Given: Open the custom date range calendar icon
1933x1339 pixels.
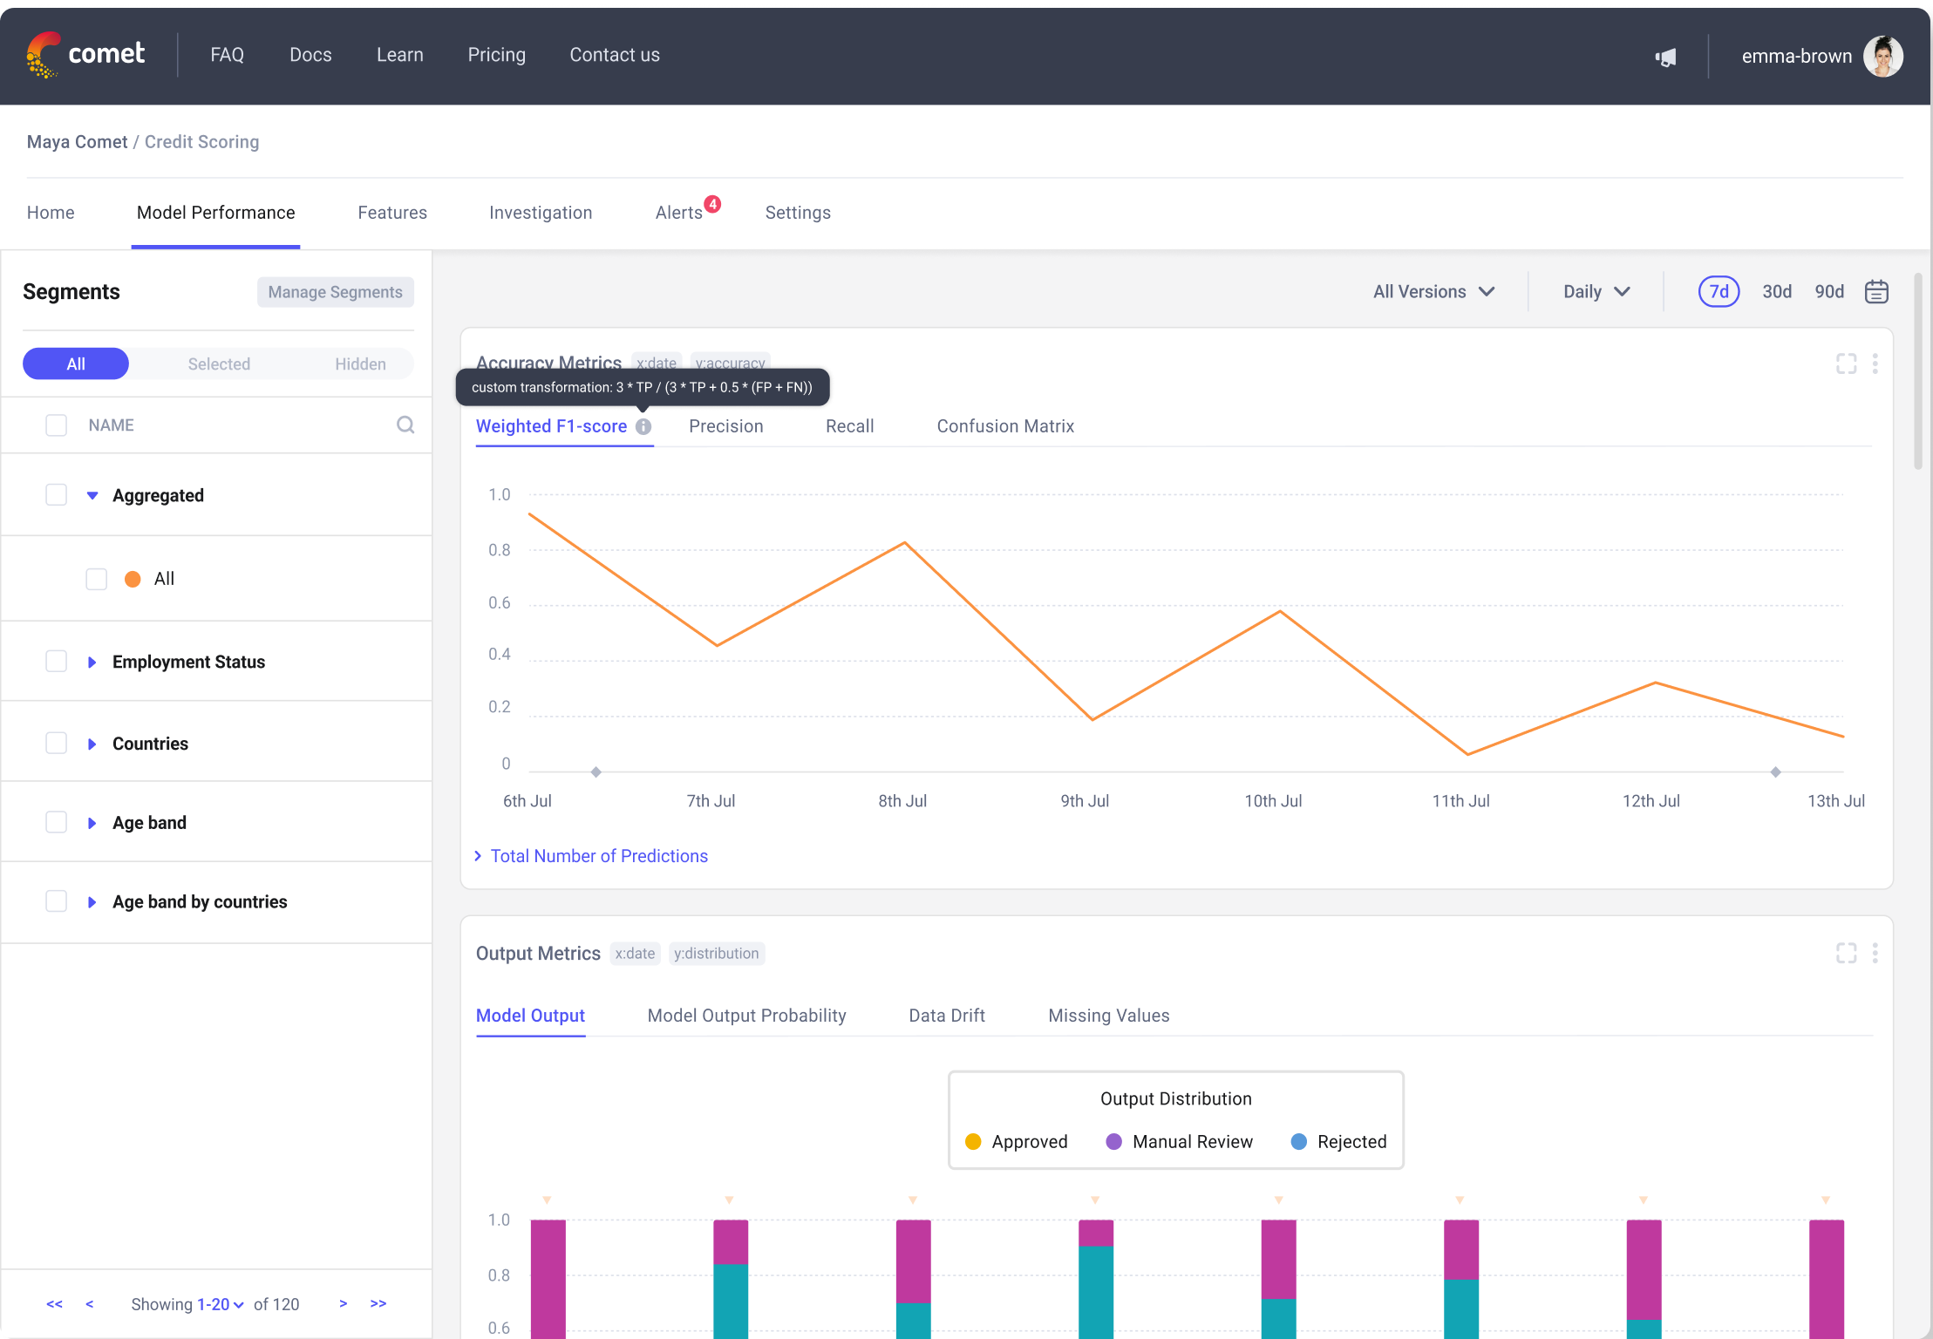Looking at the screenshot, I should pos(1876,292).
